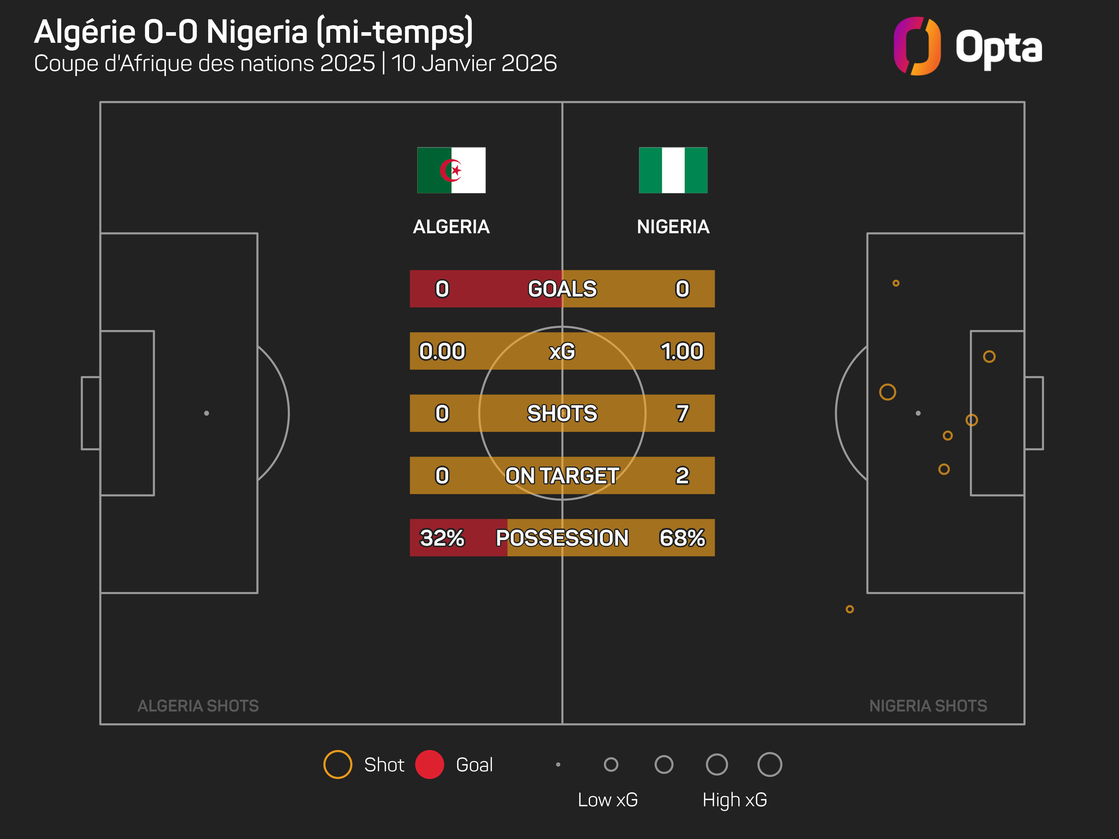
Task: Click the ON TARGET stat label
Action: [x=562, y=475]
